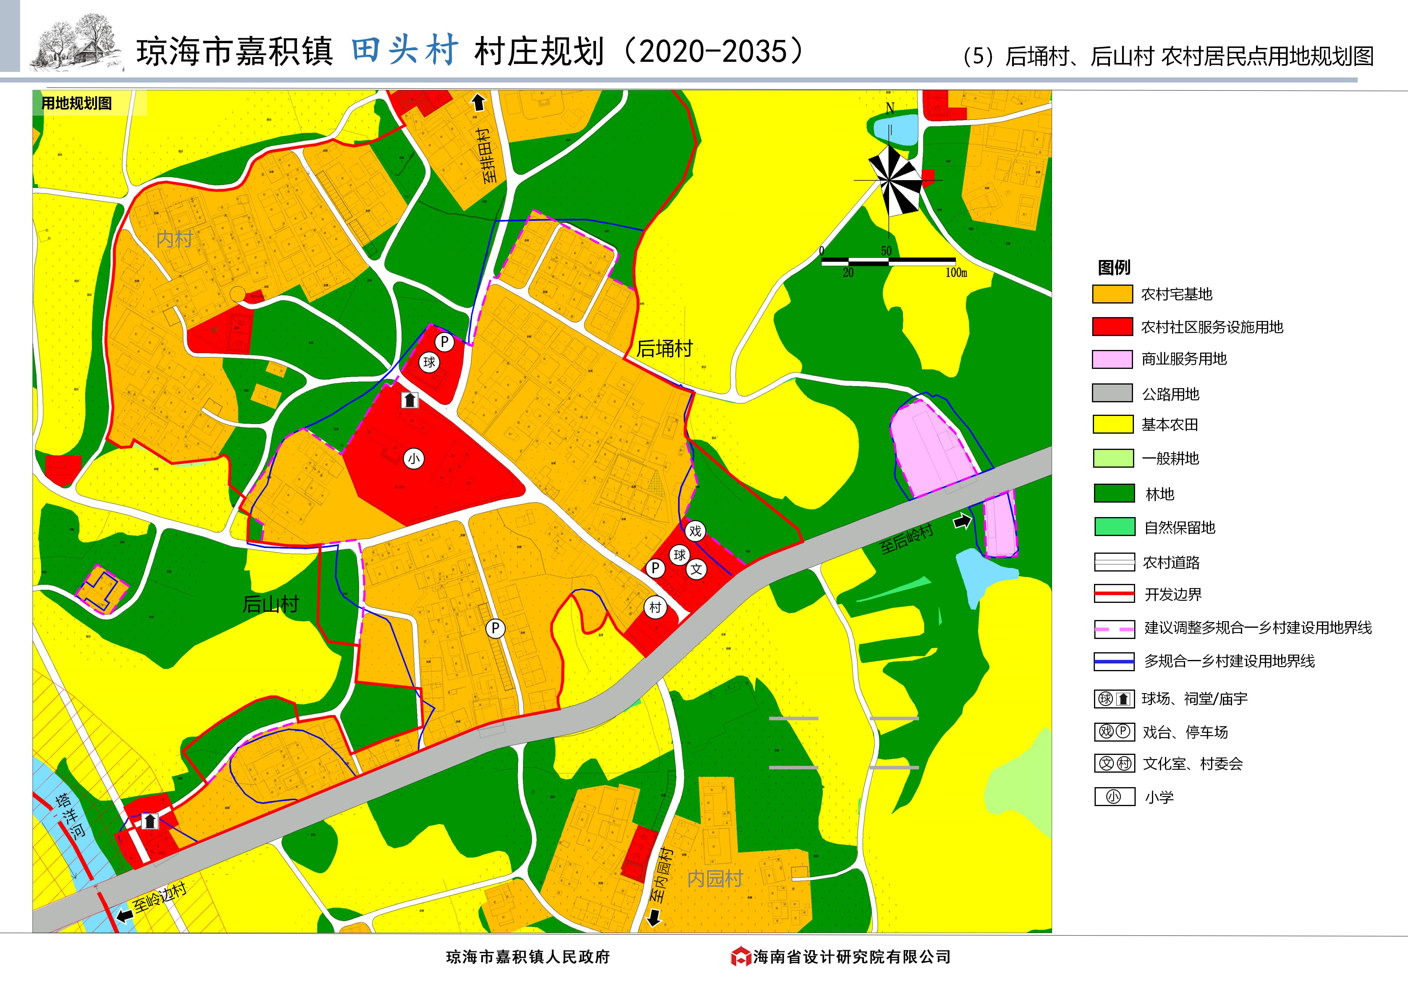Click the 至岭边村 road label

pyautogui.click(x=160, y=897)
